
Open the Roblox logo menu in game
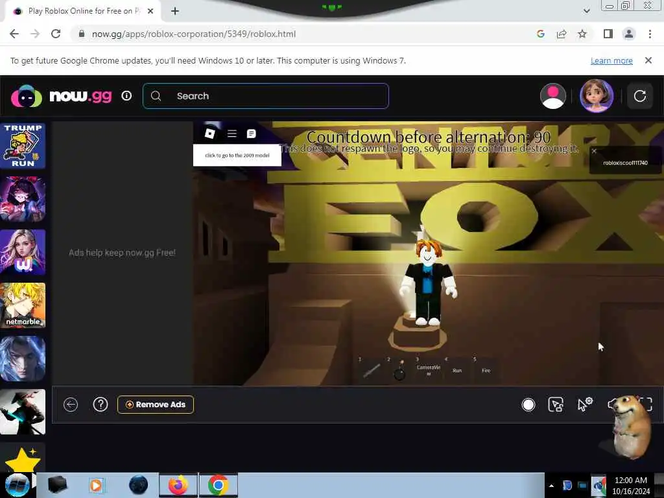point(210,134)
